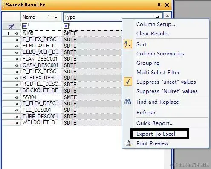
Task: Click the row pin icon for E_FLEX_DESC row
Action: pos(17,40)
